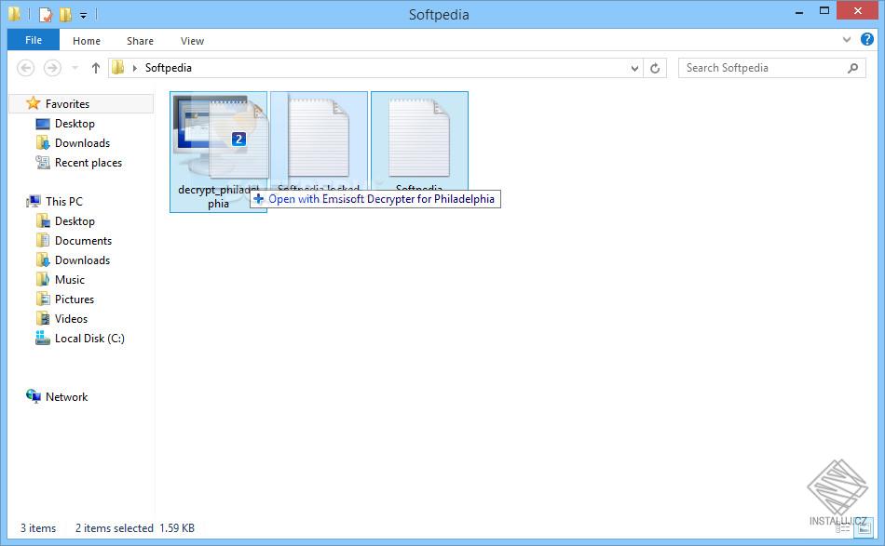The image size is (885, 546).
Task: Select the decrypt_philadelphia executable file
Action: 218,153
